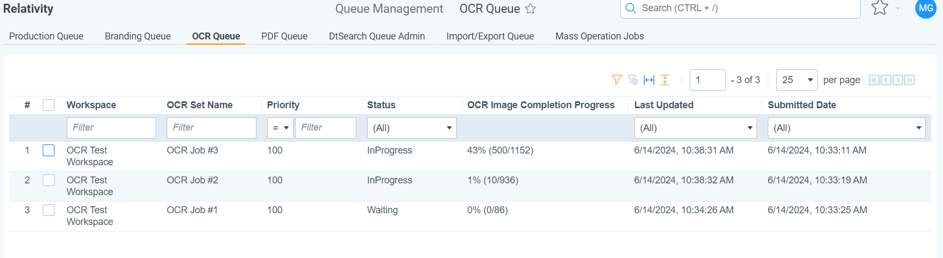Screen dimensions: 943x258
Task: Click '43% (500/1152)' progress cell
Action: coord(500,150)
